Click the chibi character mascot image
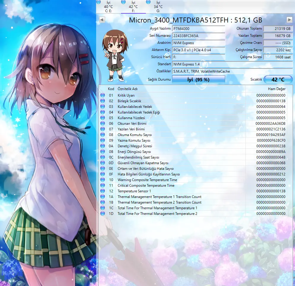The image size is (295, 286). [115, 56]
